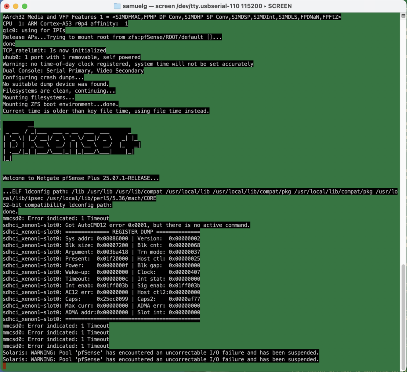The width and height of the screenshot is (407, 372).
Task: Click the last 'Solaris: WARNING' pool suspended line
Action: 161,359
